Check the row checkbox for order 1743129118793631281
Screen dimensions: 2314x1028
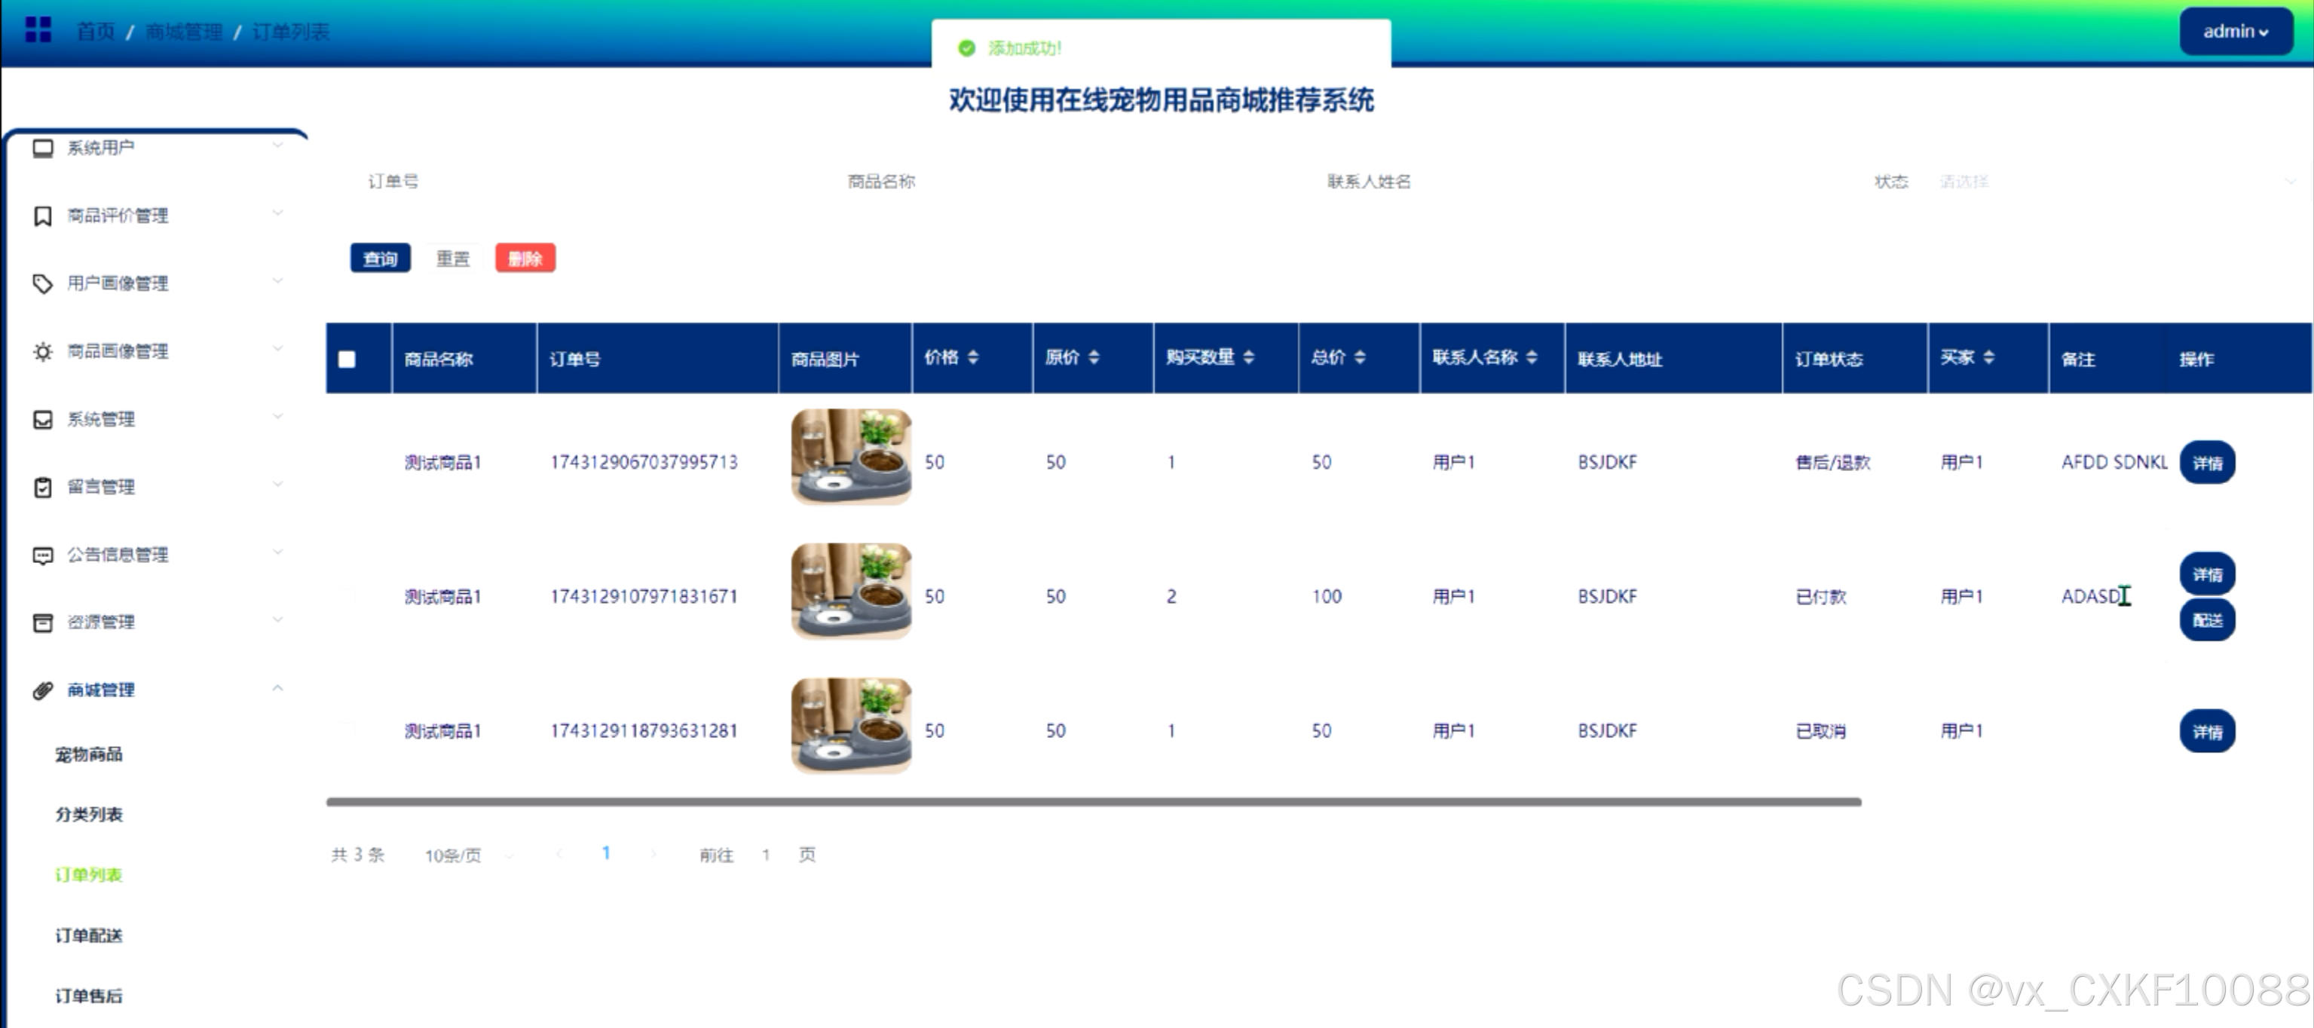pyautogui.click(x=347, y=731)
